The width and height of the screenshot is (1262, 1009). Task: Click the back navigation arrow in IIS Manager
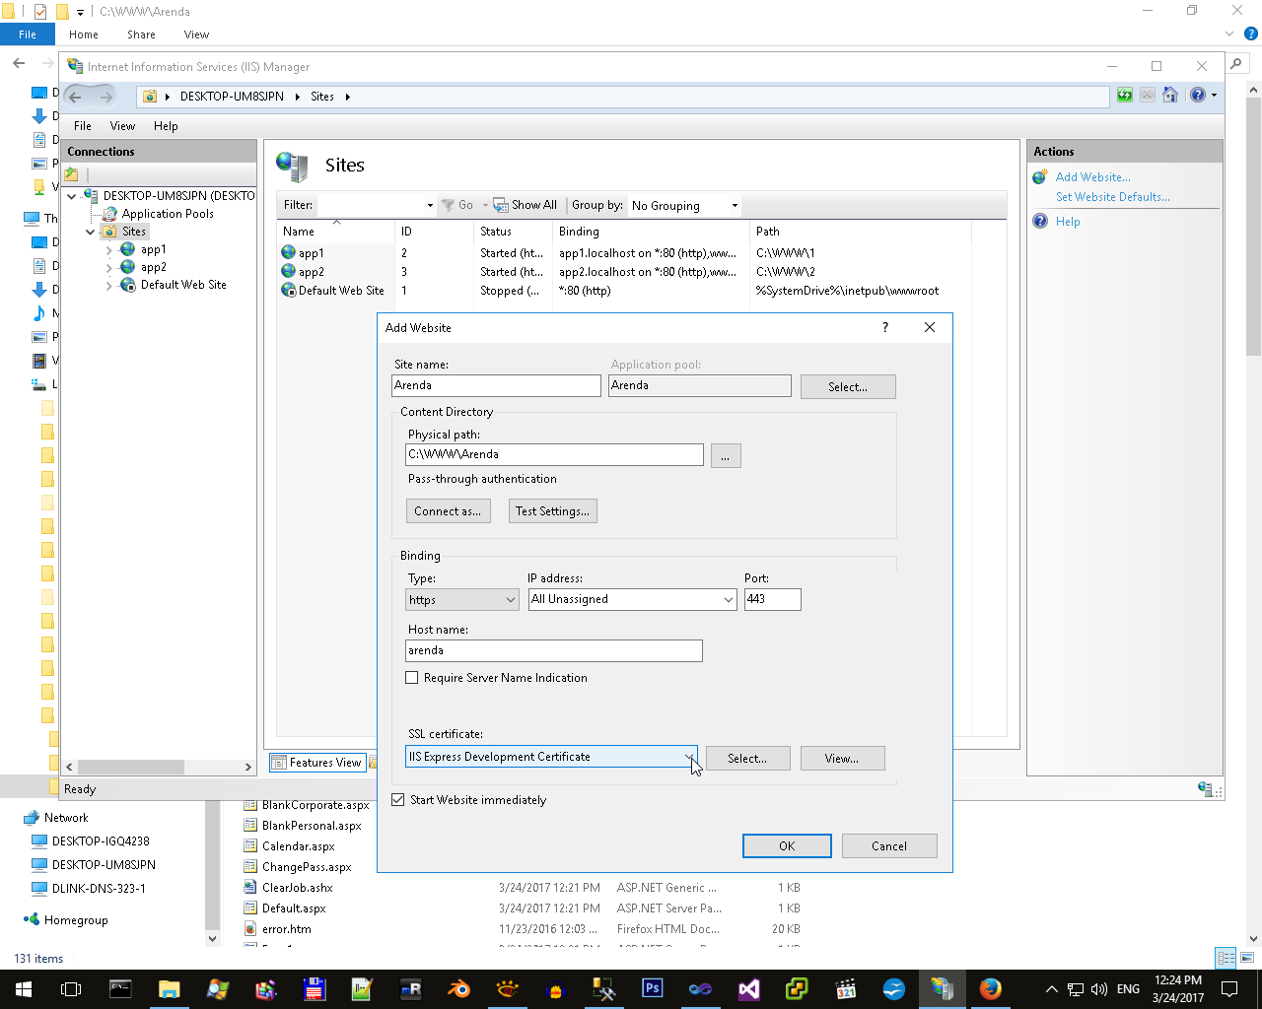click(76, 97)
